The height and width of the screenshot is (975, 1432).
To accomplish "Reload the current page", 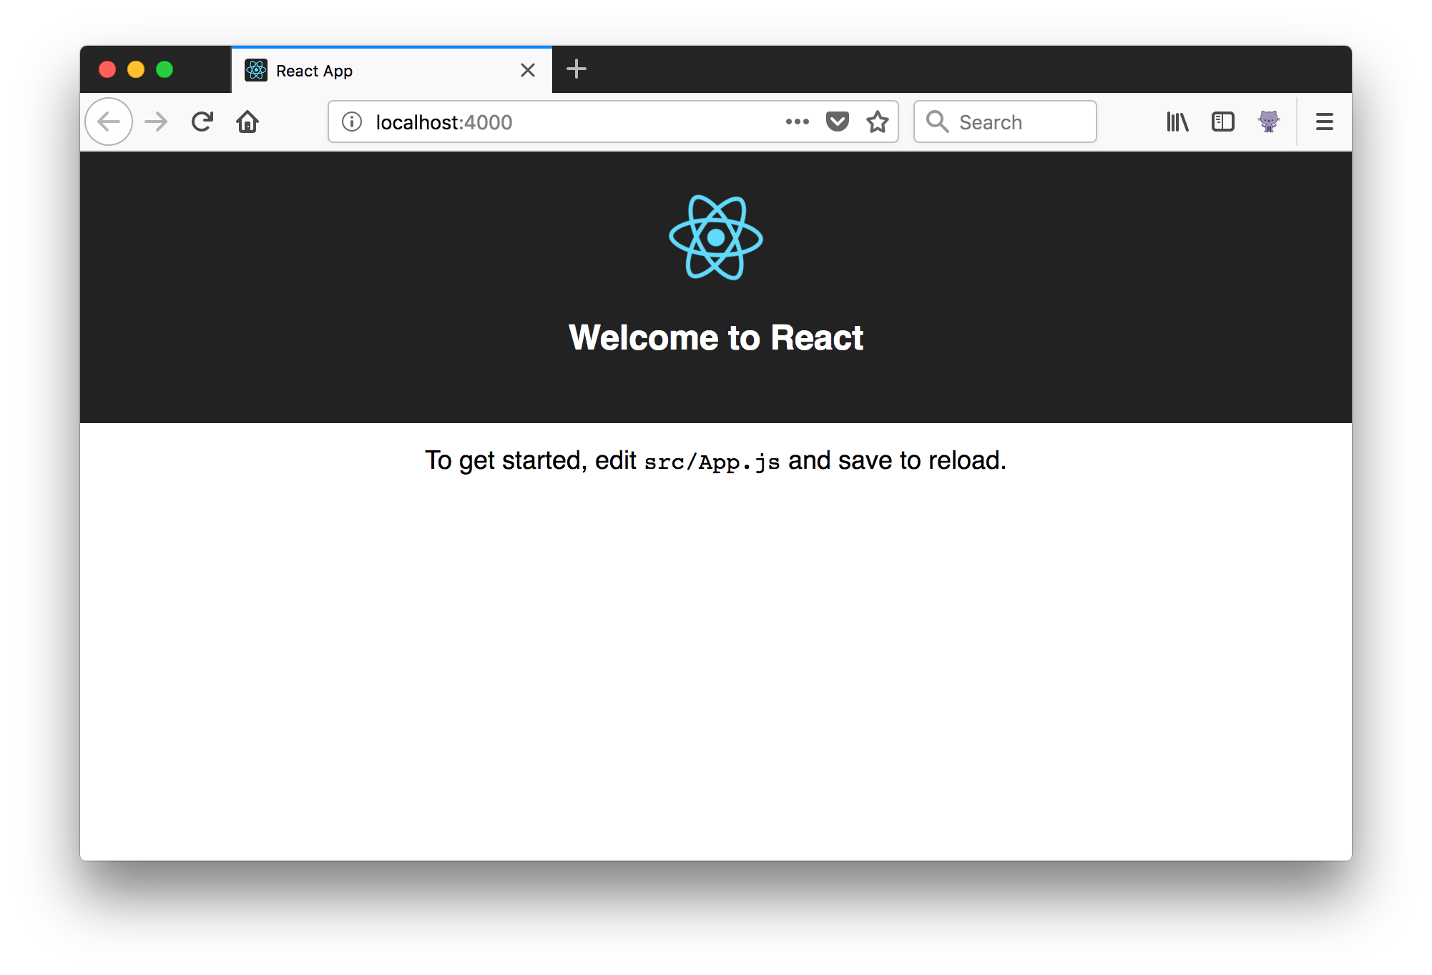I will (x=202, y=122).
